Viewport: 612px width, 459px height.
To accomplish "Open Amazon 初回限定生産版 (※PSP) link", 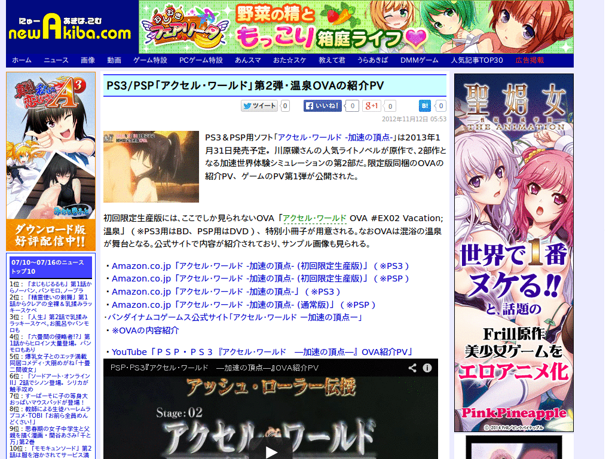I will pyautogui.click(x=261, y=279).
